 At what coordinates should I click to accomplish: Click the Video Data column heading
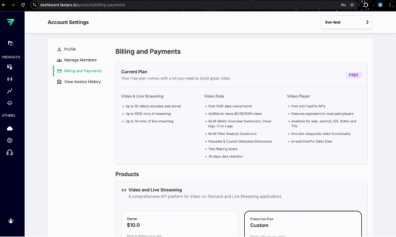tap(214, 96)
